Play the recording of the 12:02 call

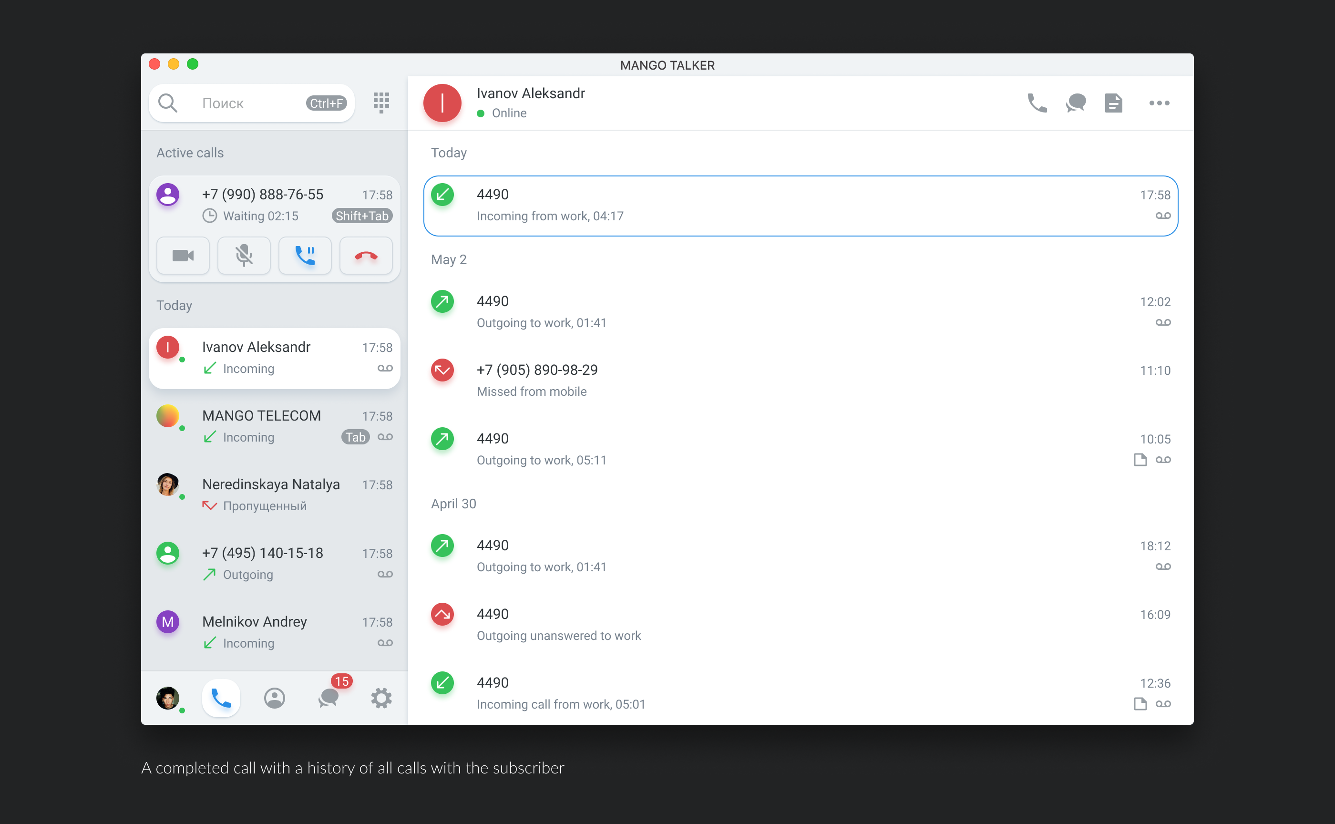pos(1163,323)
